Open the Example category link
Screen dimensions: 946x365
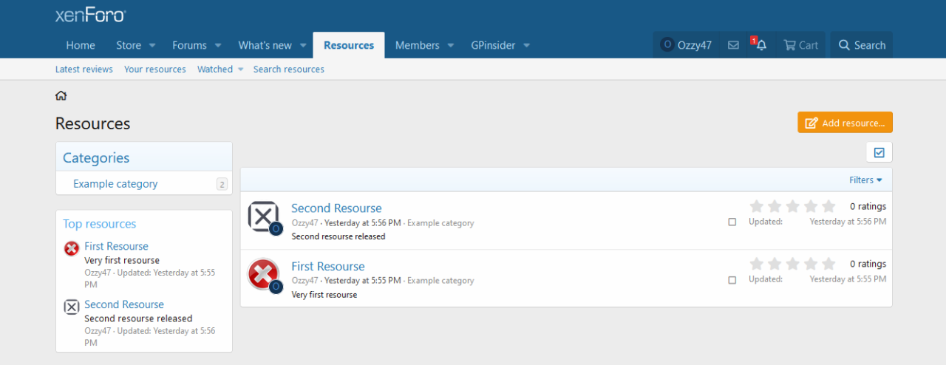point(115,184)
